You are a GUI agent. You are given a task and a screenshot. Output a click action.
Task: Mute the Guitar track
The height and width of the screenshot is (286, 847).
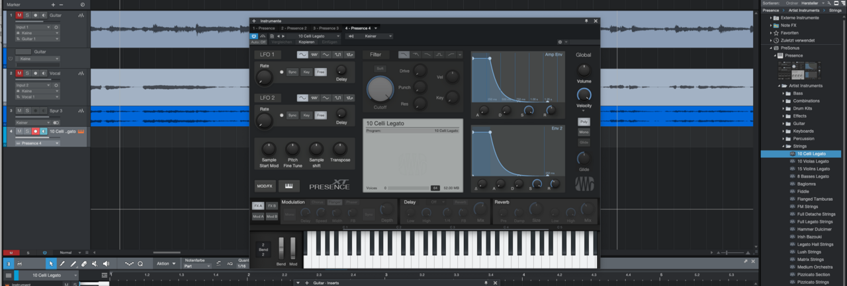[19, 15]
